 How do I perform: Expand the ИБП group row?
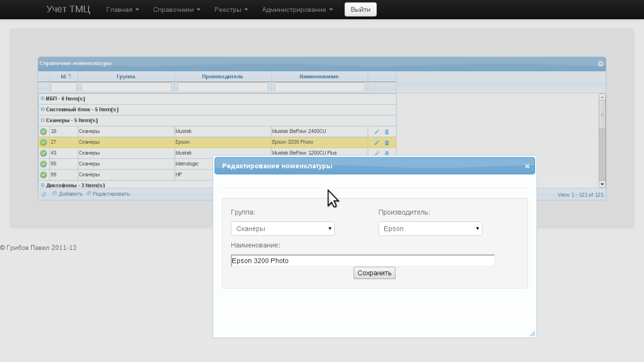click(x=43, y=99)
